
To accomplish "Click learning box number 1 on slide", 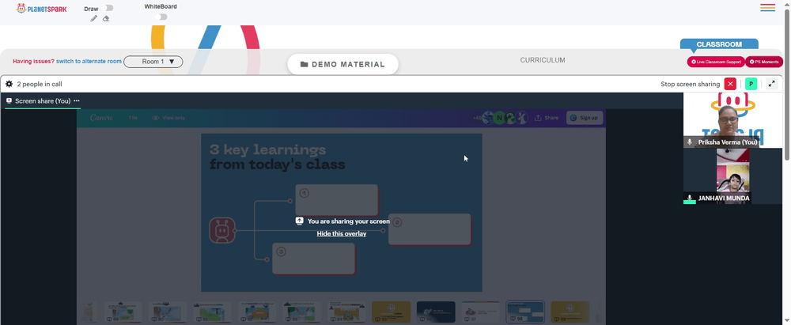I will 336,200.
